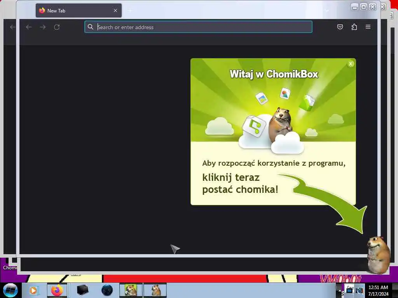Click the 'Aby rozpocząć korzystanie z programu,' text
This screenshot has height=298, width=398.
[x=274, y=163]
